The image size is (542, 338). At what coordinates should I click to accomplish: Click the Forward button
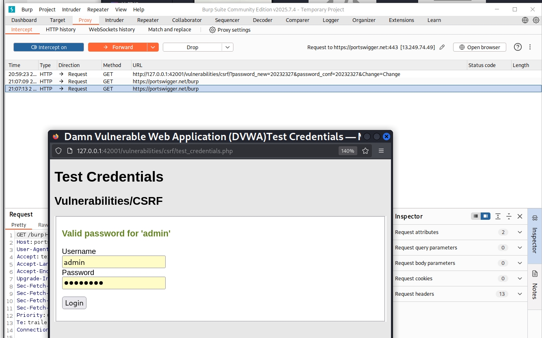click(118, 47)
